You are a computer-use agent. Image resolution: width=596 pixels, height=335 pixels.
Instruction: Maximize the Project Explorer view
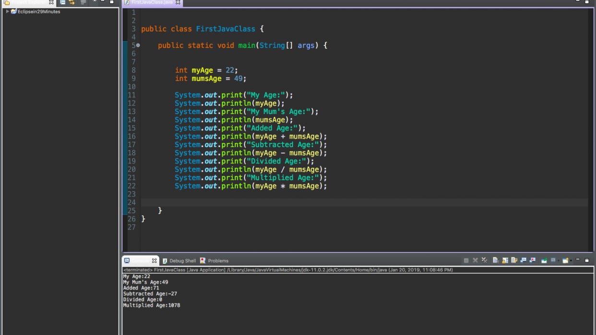click(112, 2)
